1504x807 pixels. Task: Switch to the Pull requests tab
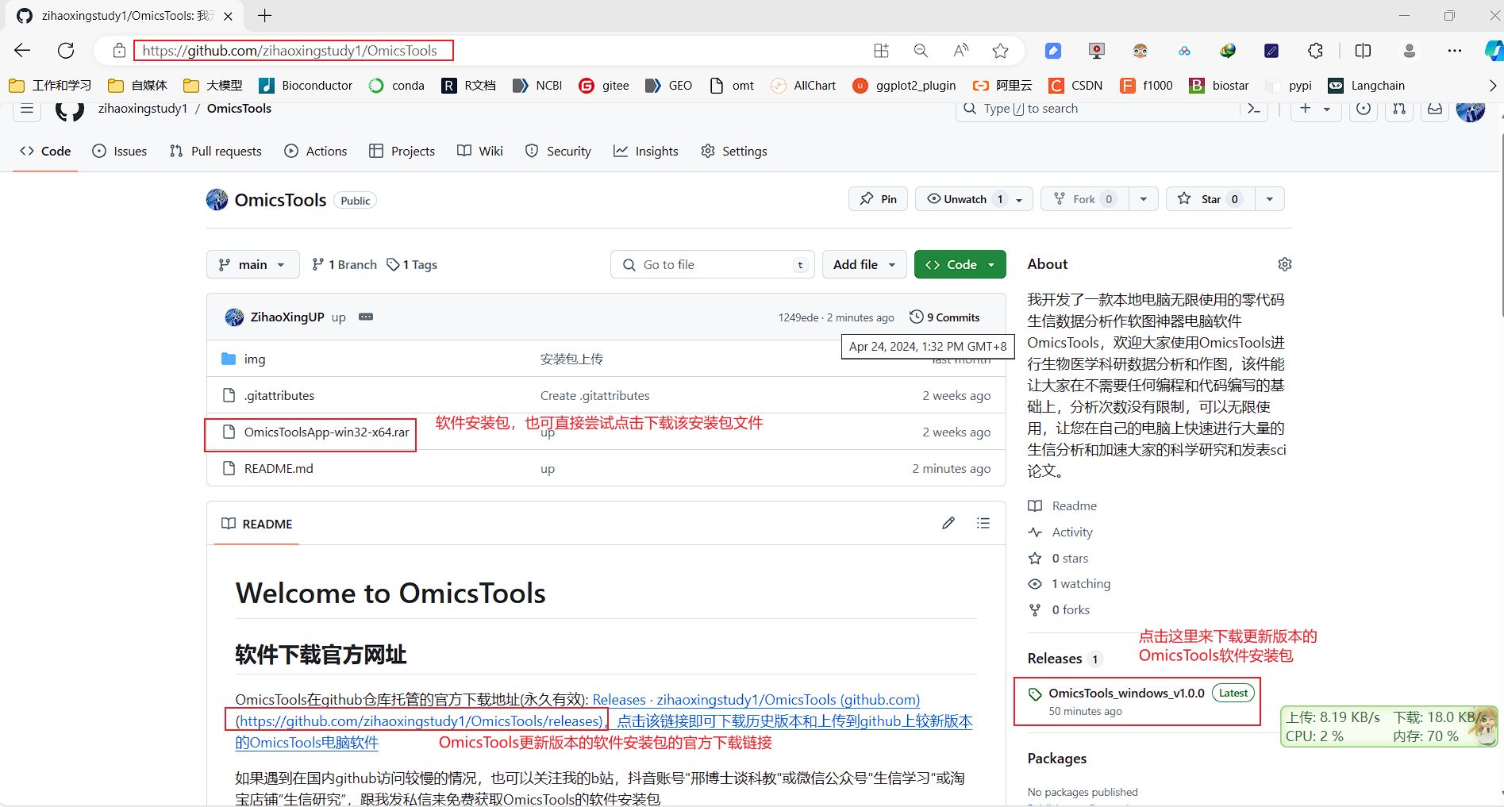point(215,151)
